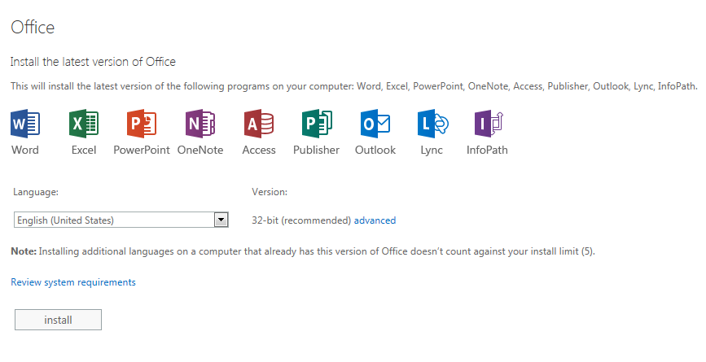Click the Lync application icon
Viewport: 706px width, 362px height.
coord(433,124)
